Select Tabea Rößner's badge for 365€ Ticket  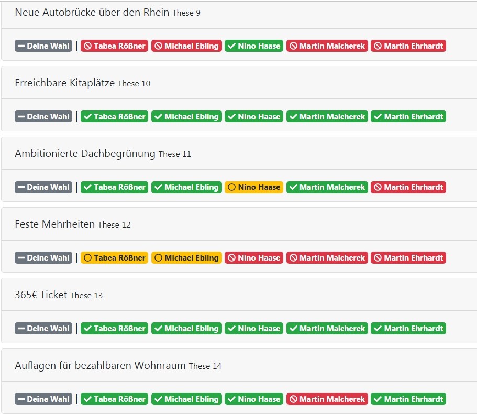click(114, 329)
